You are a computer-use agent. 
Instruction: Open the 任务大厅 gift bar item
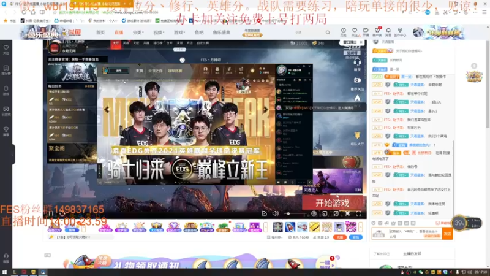click(55, 228)
